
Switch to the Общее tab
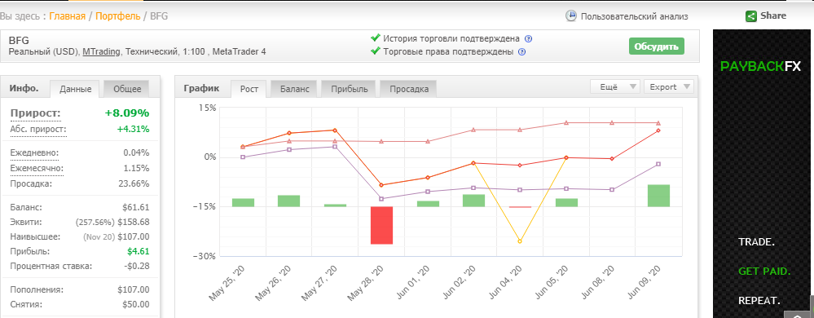127,89
